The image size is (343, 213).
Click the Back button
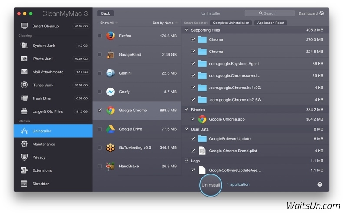(x=106, y=13)
